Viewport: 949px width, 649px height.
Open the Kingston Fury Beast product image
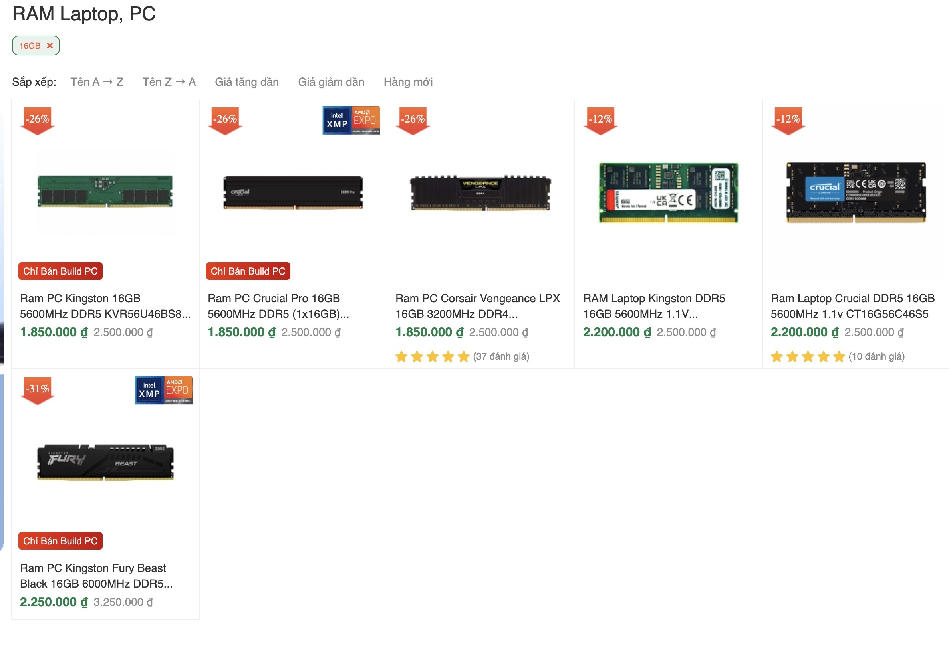pos(105,462)
